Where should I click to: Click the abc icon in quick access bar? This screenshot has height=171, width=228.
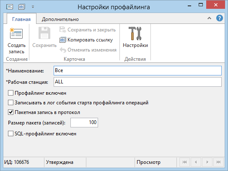click(21, 7)
